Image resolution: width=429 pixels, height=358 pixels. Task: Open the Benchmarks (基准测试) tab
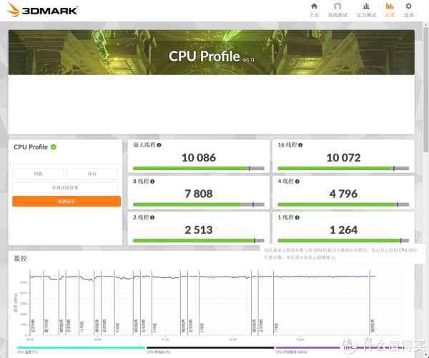(337, 10)
